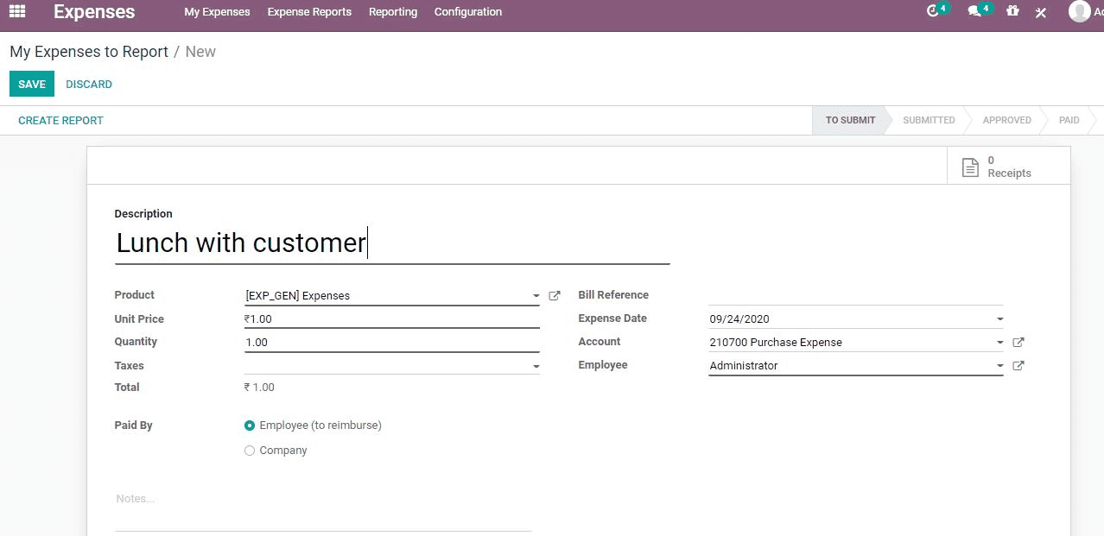Expand the Account dropdown arrow
Viewport: 1104px width, 536px height.
click(x=999, y=343)
